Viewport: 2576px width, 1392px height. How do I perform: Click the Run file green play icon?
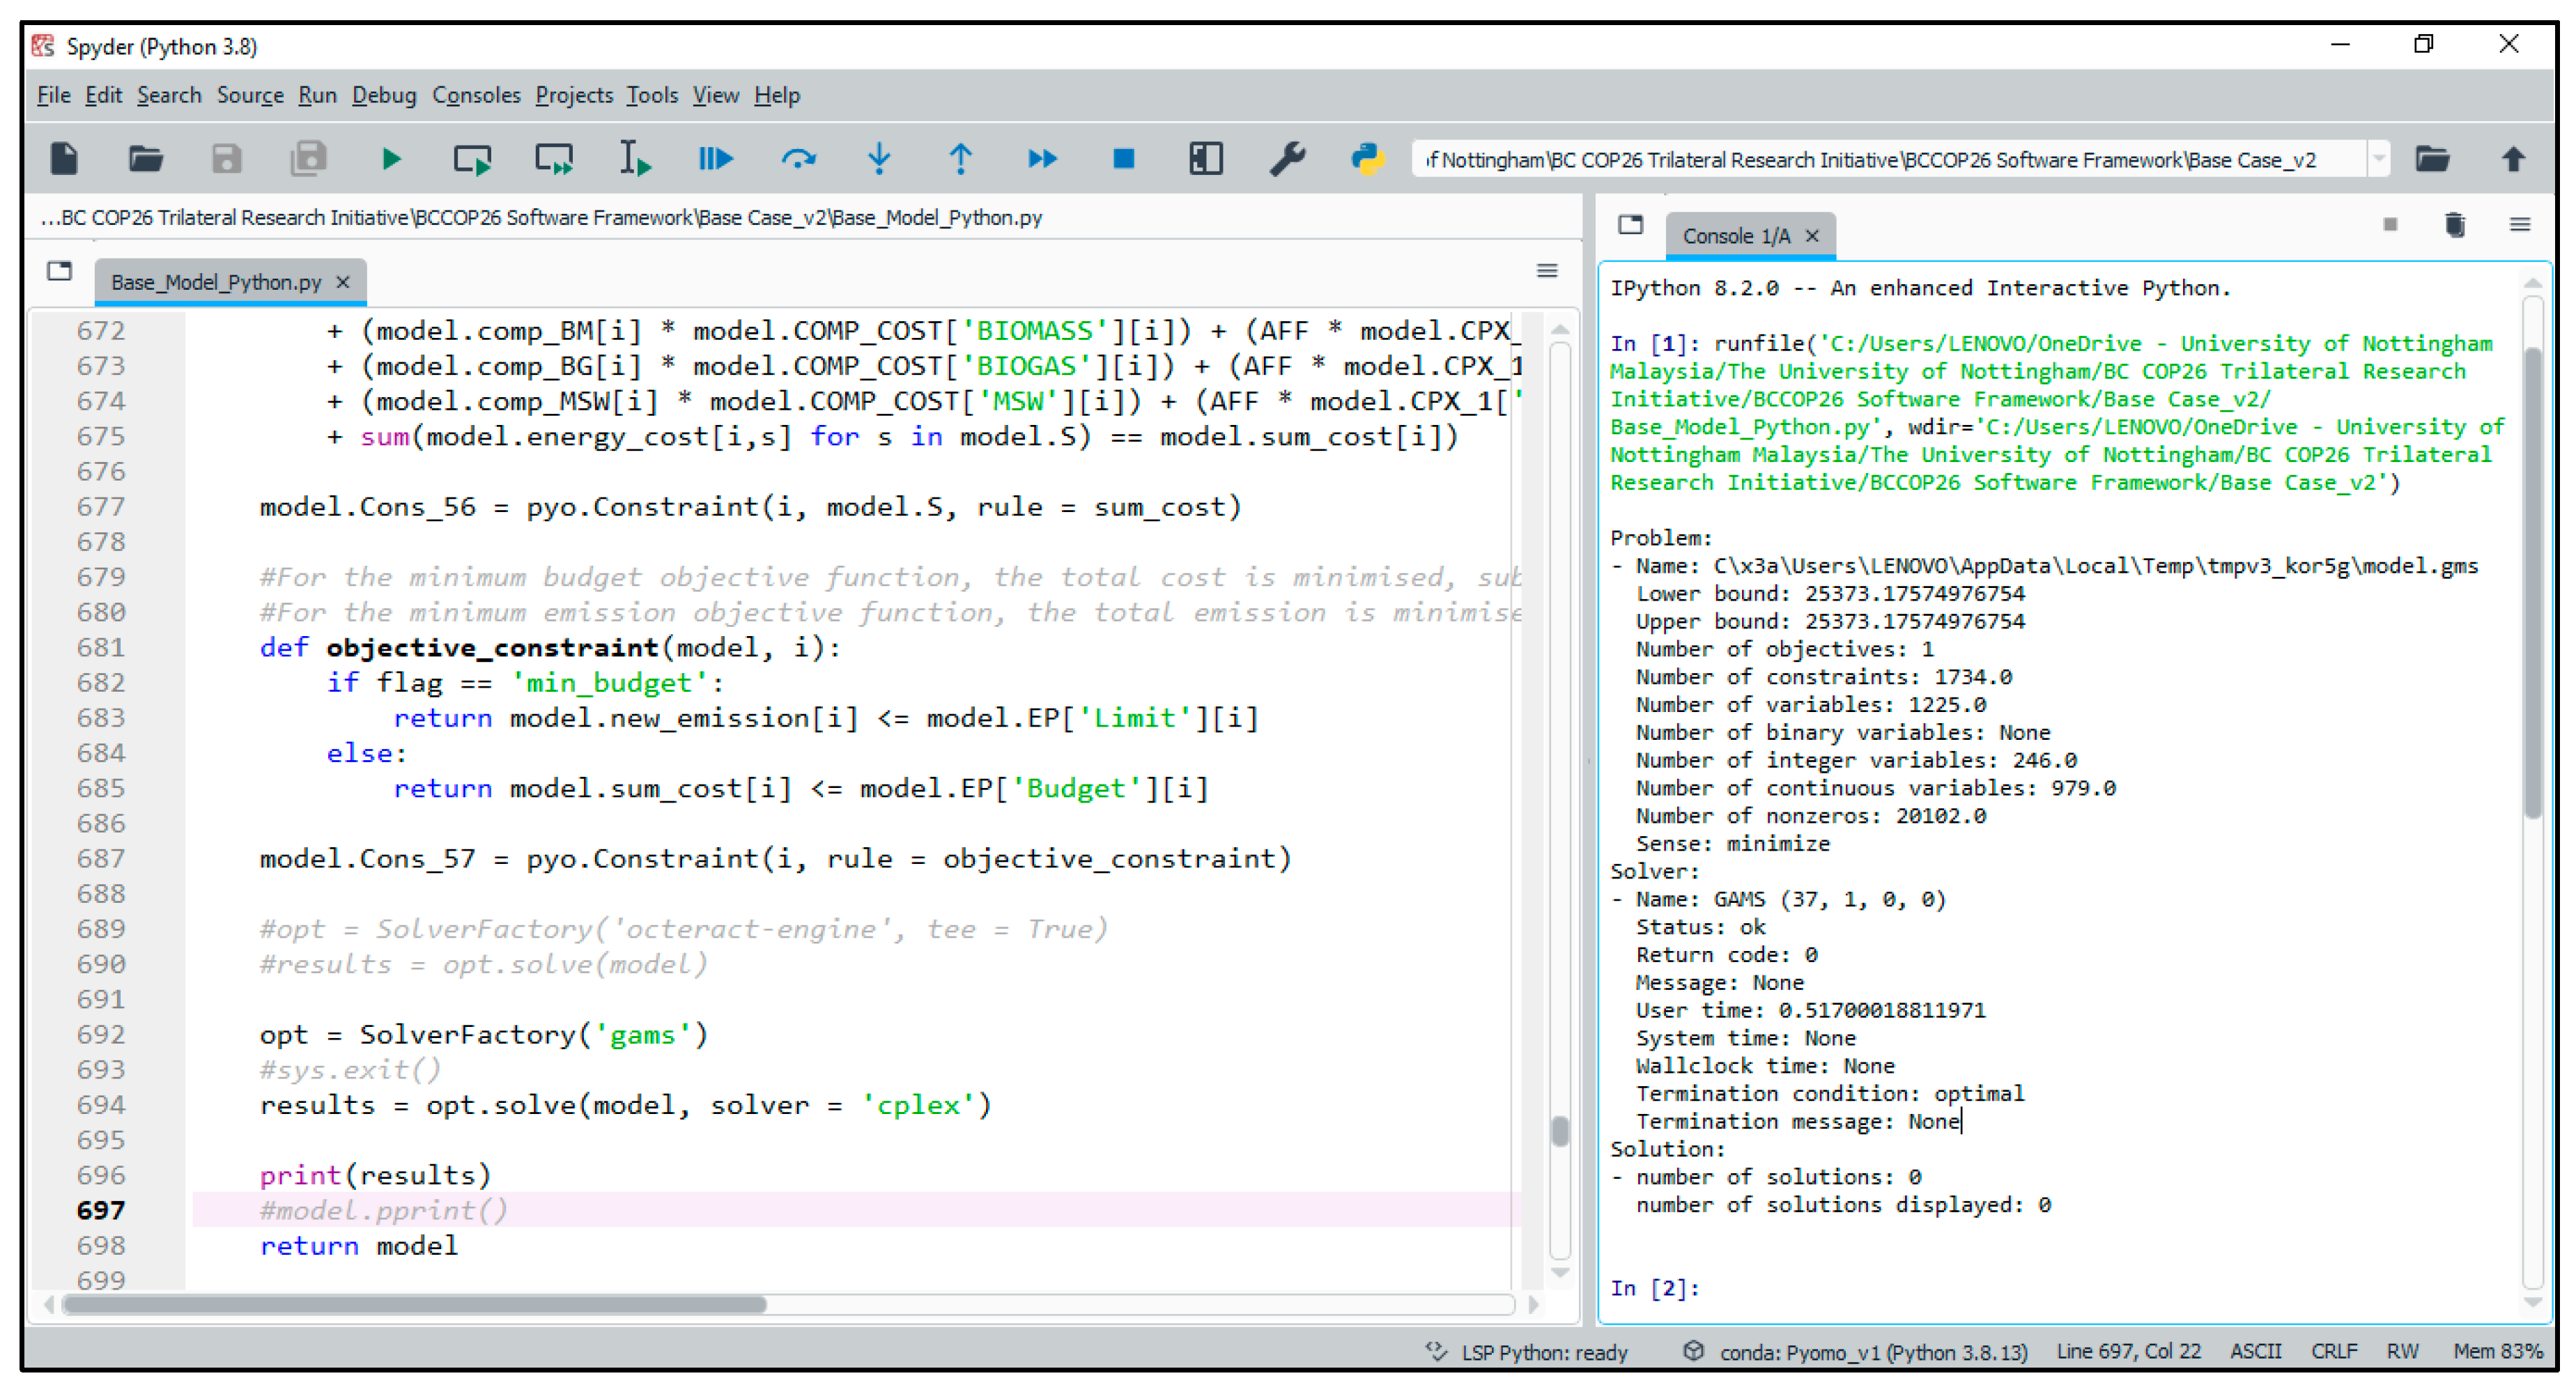point(391,159)
